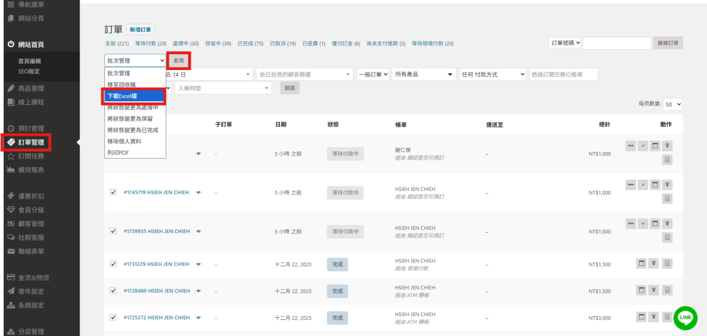The width and height of the screenshot is (707, 336).
Task: Click checkmark action icon for order #1745719
Action: [643, 185]
